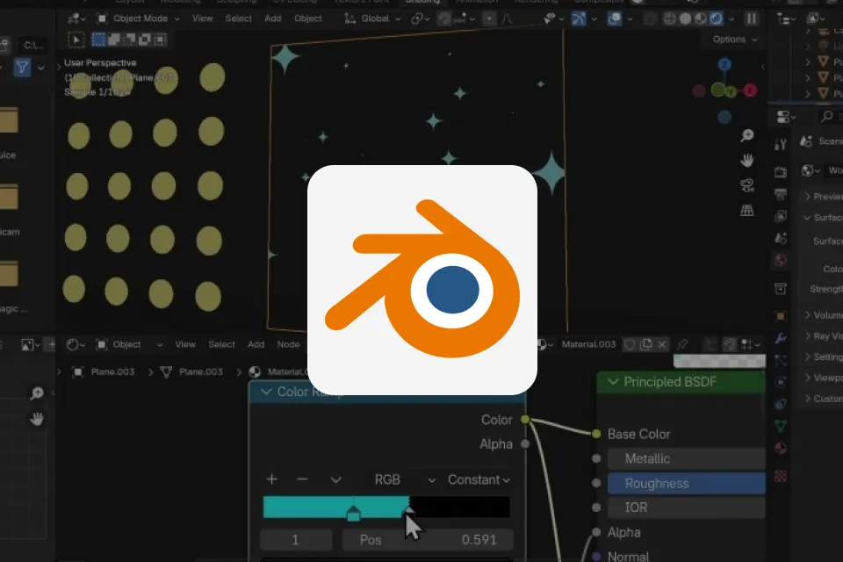Open the object visibility eye dropdown
This screenshot has height=562, width=843.
(552, 18)
